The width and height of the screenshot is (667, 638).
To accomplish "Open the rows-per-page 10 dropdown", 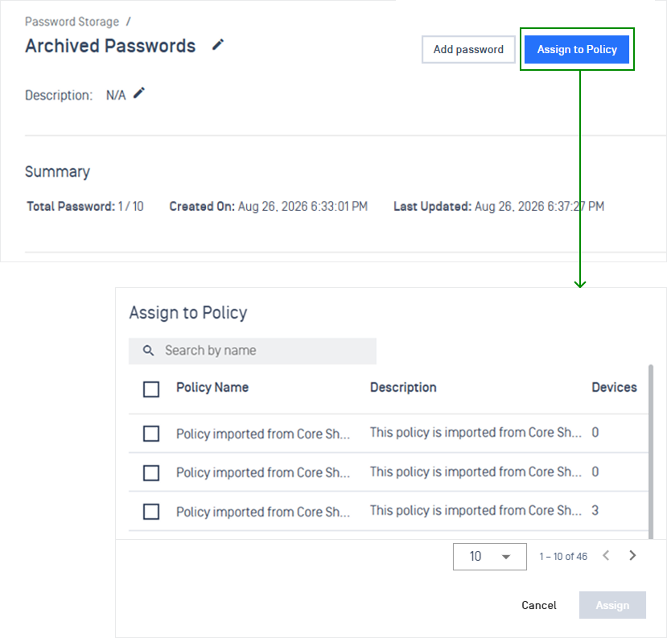I will [x=490, y=556].
